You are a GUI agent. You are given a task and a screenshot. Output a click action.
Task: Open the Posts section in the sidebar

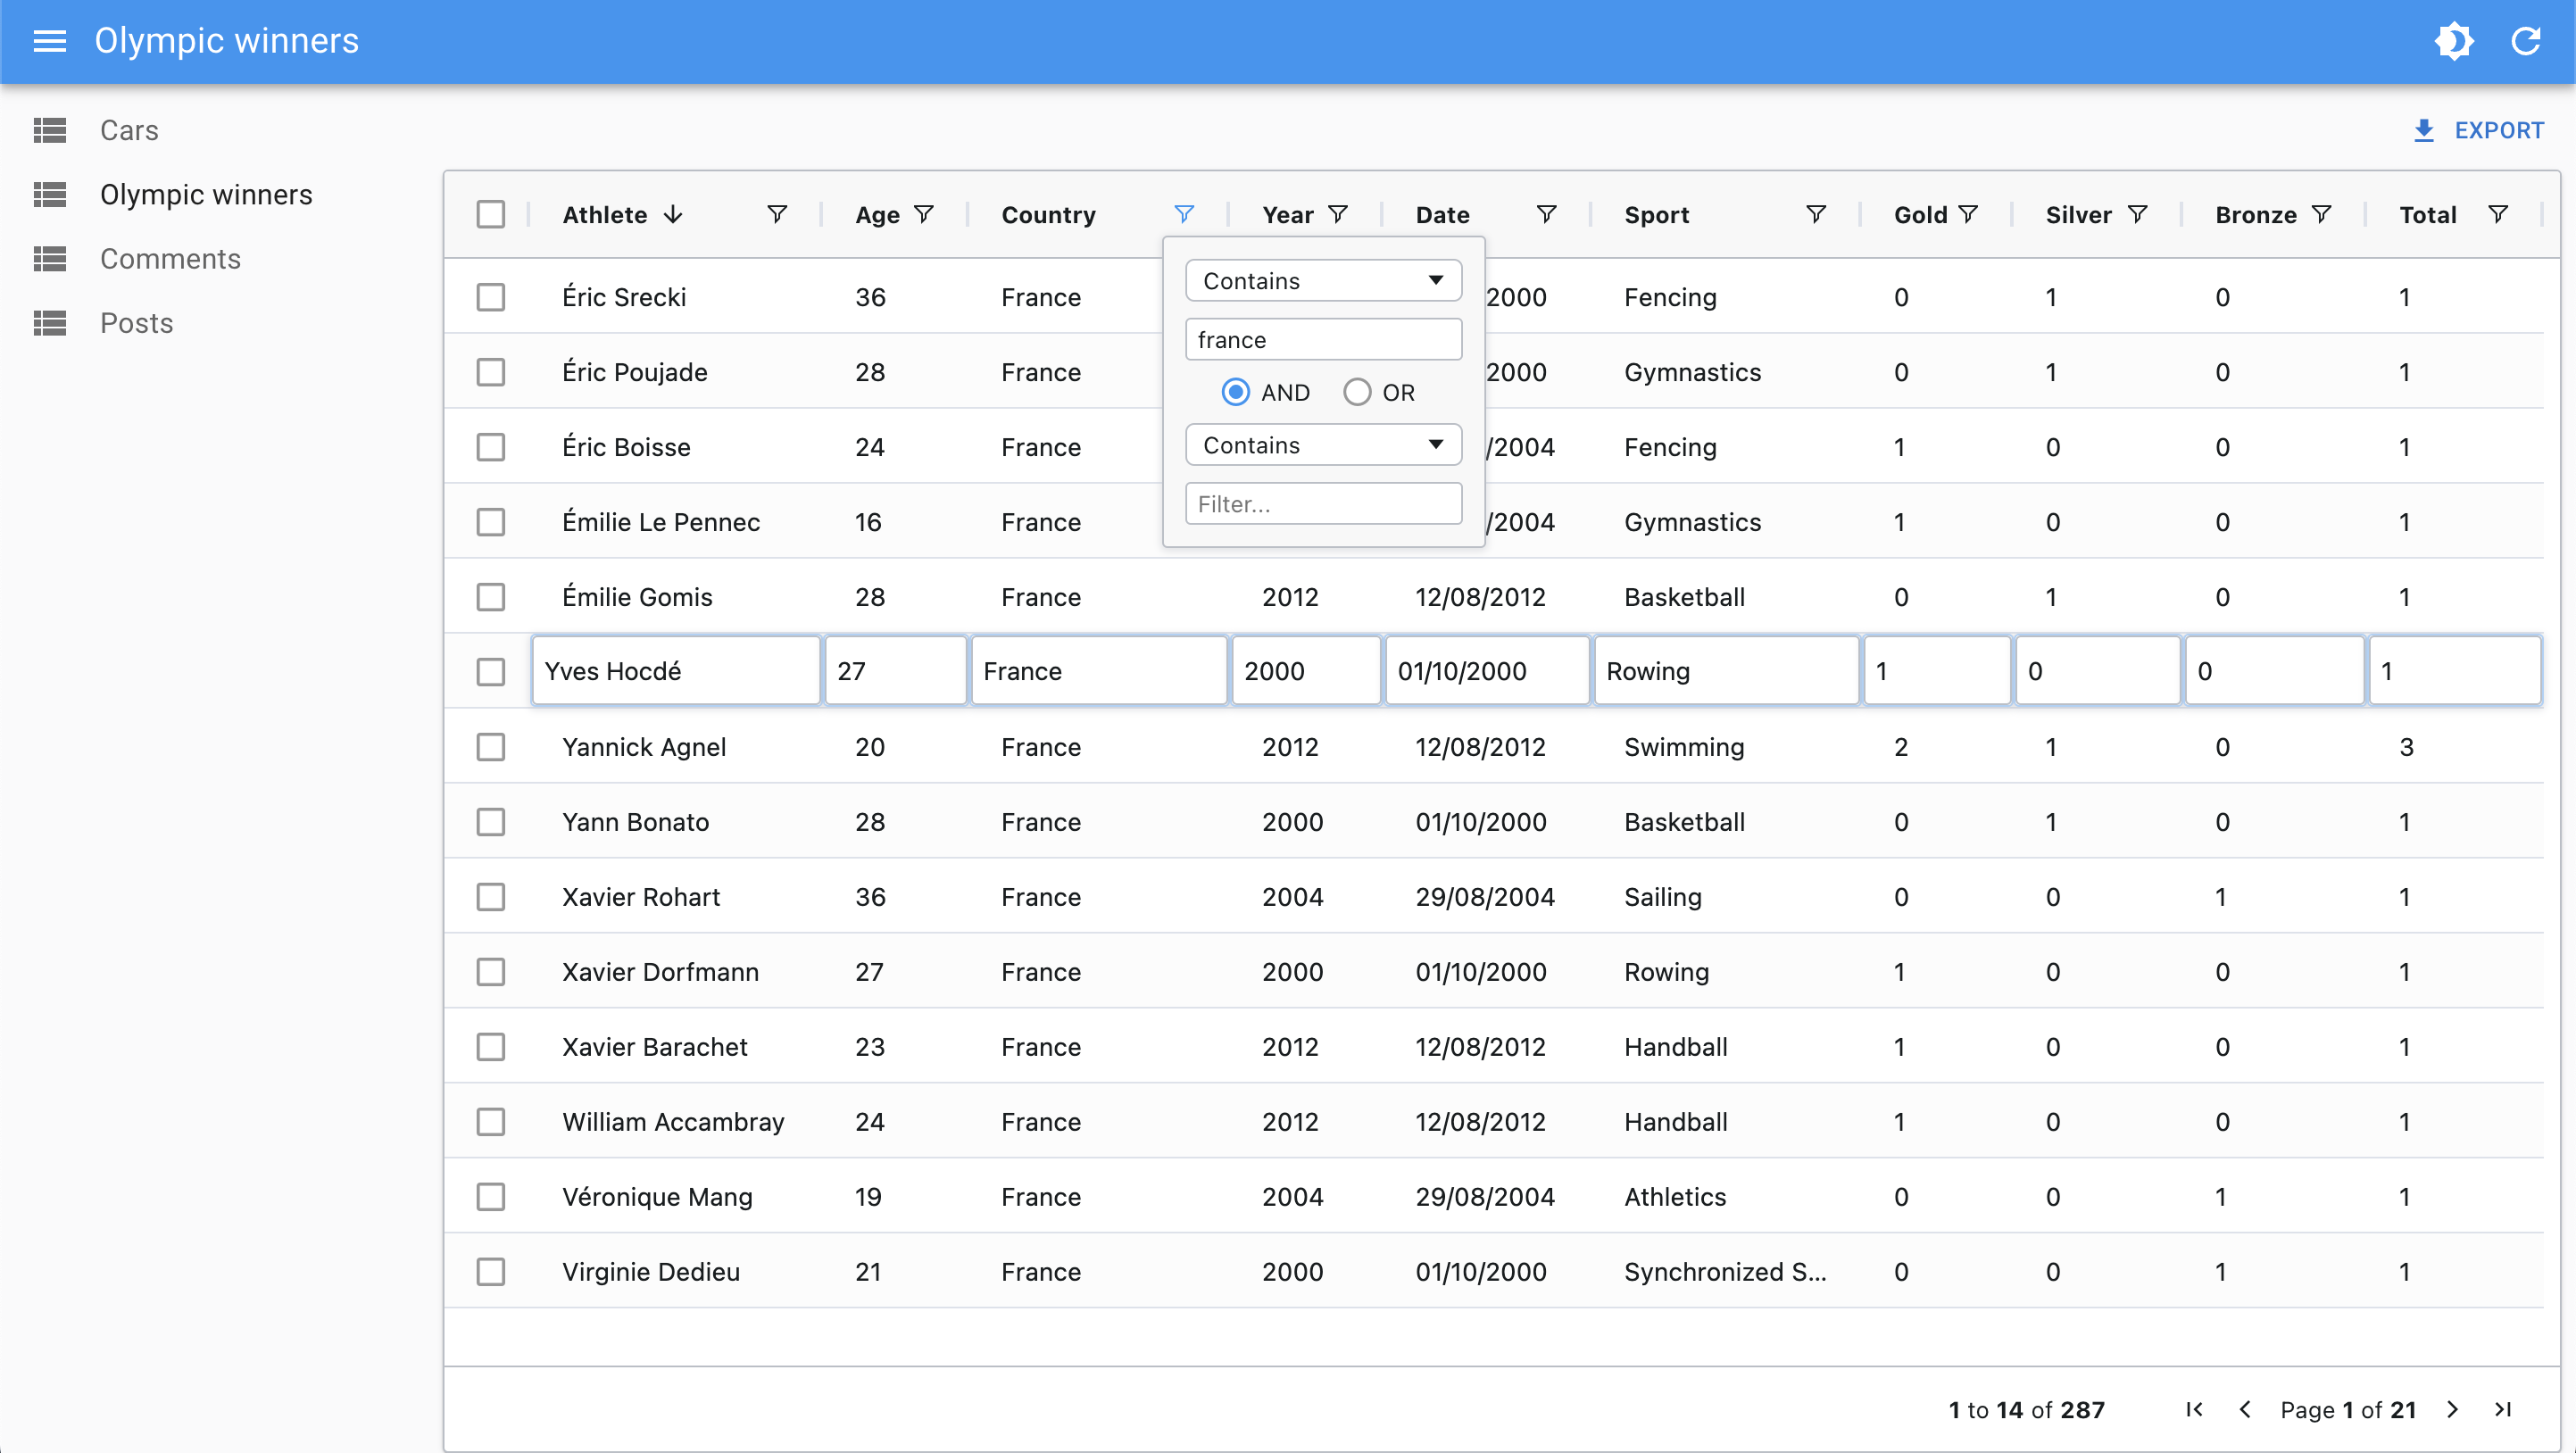[x=136, y=322]
